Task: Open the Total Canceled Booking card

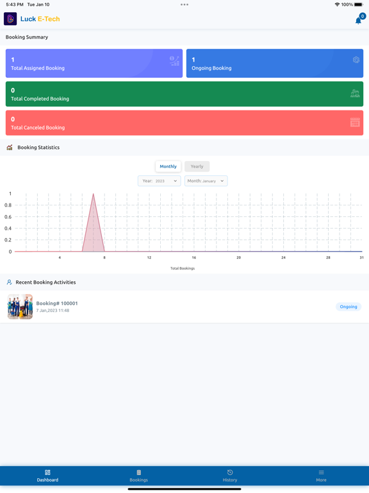Action: (184, 123)
